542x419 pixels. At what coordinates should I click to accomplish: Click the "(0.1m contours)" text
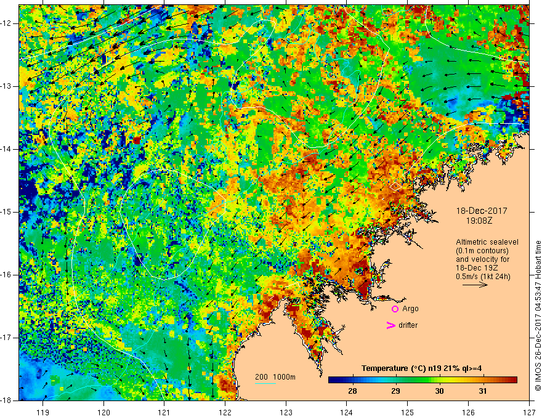tap(482, 251)
